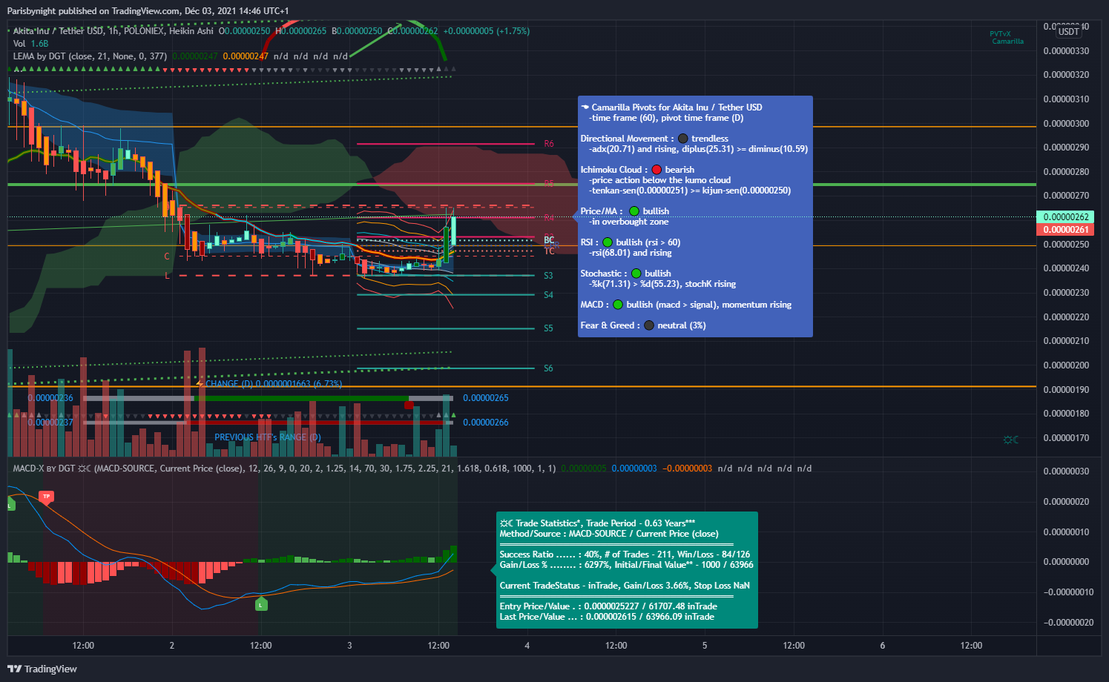Viewport: 1109px width, 682px height.
Task: Click the PVTvX Camarilla label
Action: tap(1007, 38)
